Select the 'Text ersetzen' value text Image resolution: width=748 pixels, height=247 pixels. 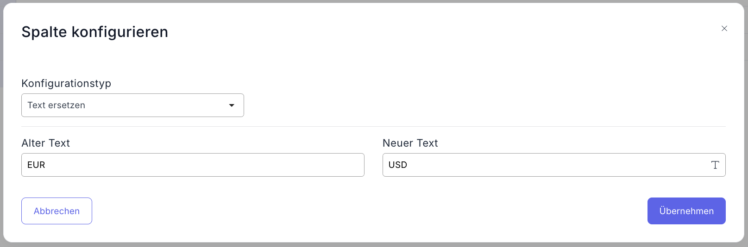click(57, 105)
